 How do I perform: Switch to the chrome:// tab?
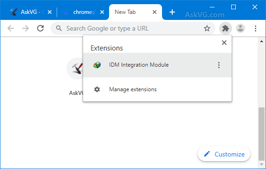83,12
